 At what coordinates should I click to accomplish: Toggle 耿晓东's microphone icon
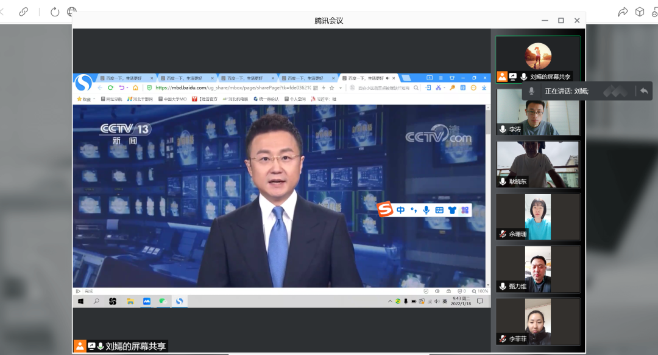pyautogui.click(x=503, y=182)
